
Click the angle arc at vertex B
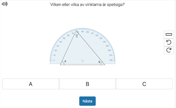pos(101,63)
